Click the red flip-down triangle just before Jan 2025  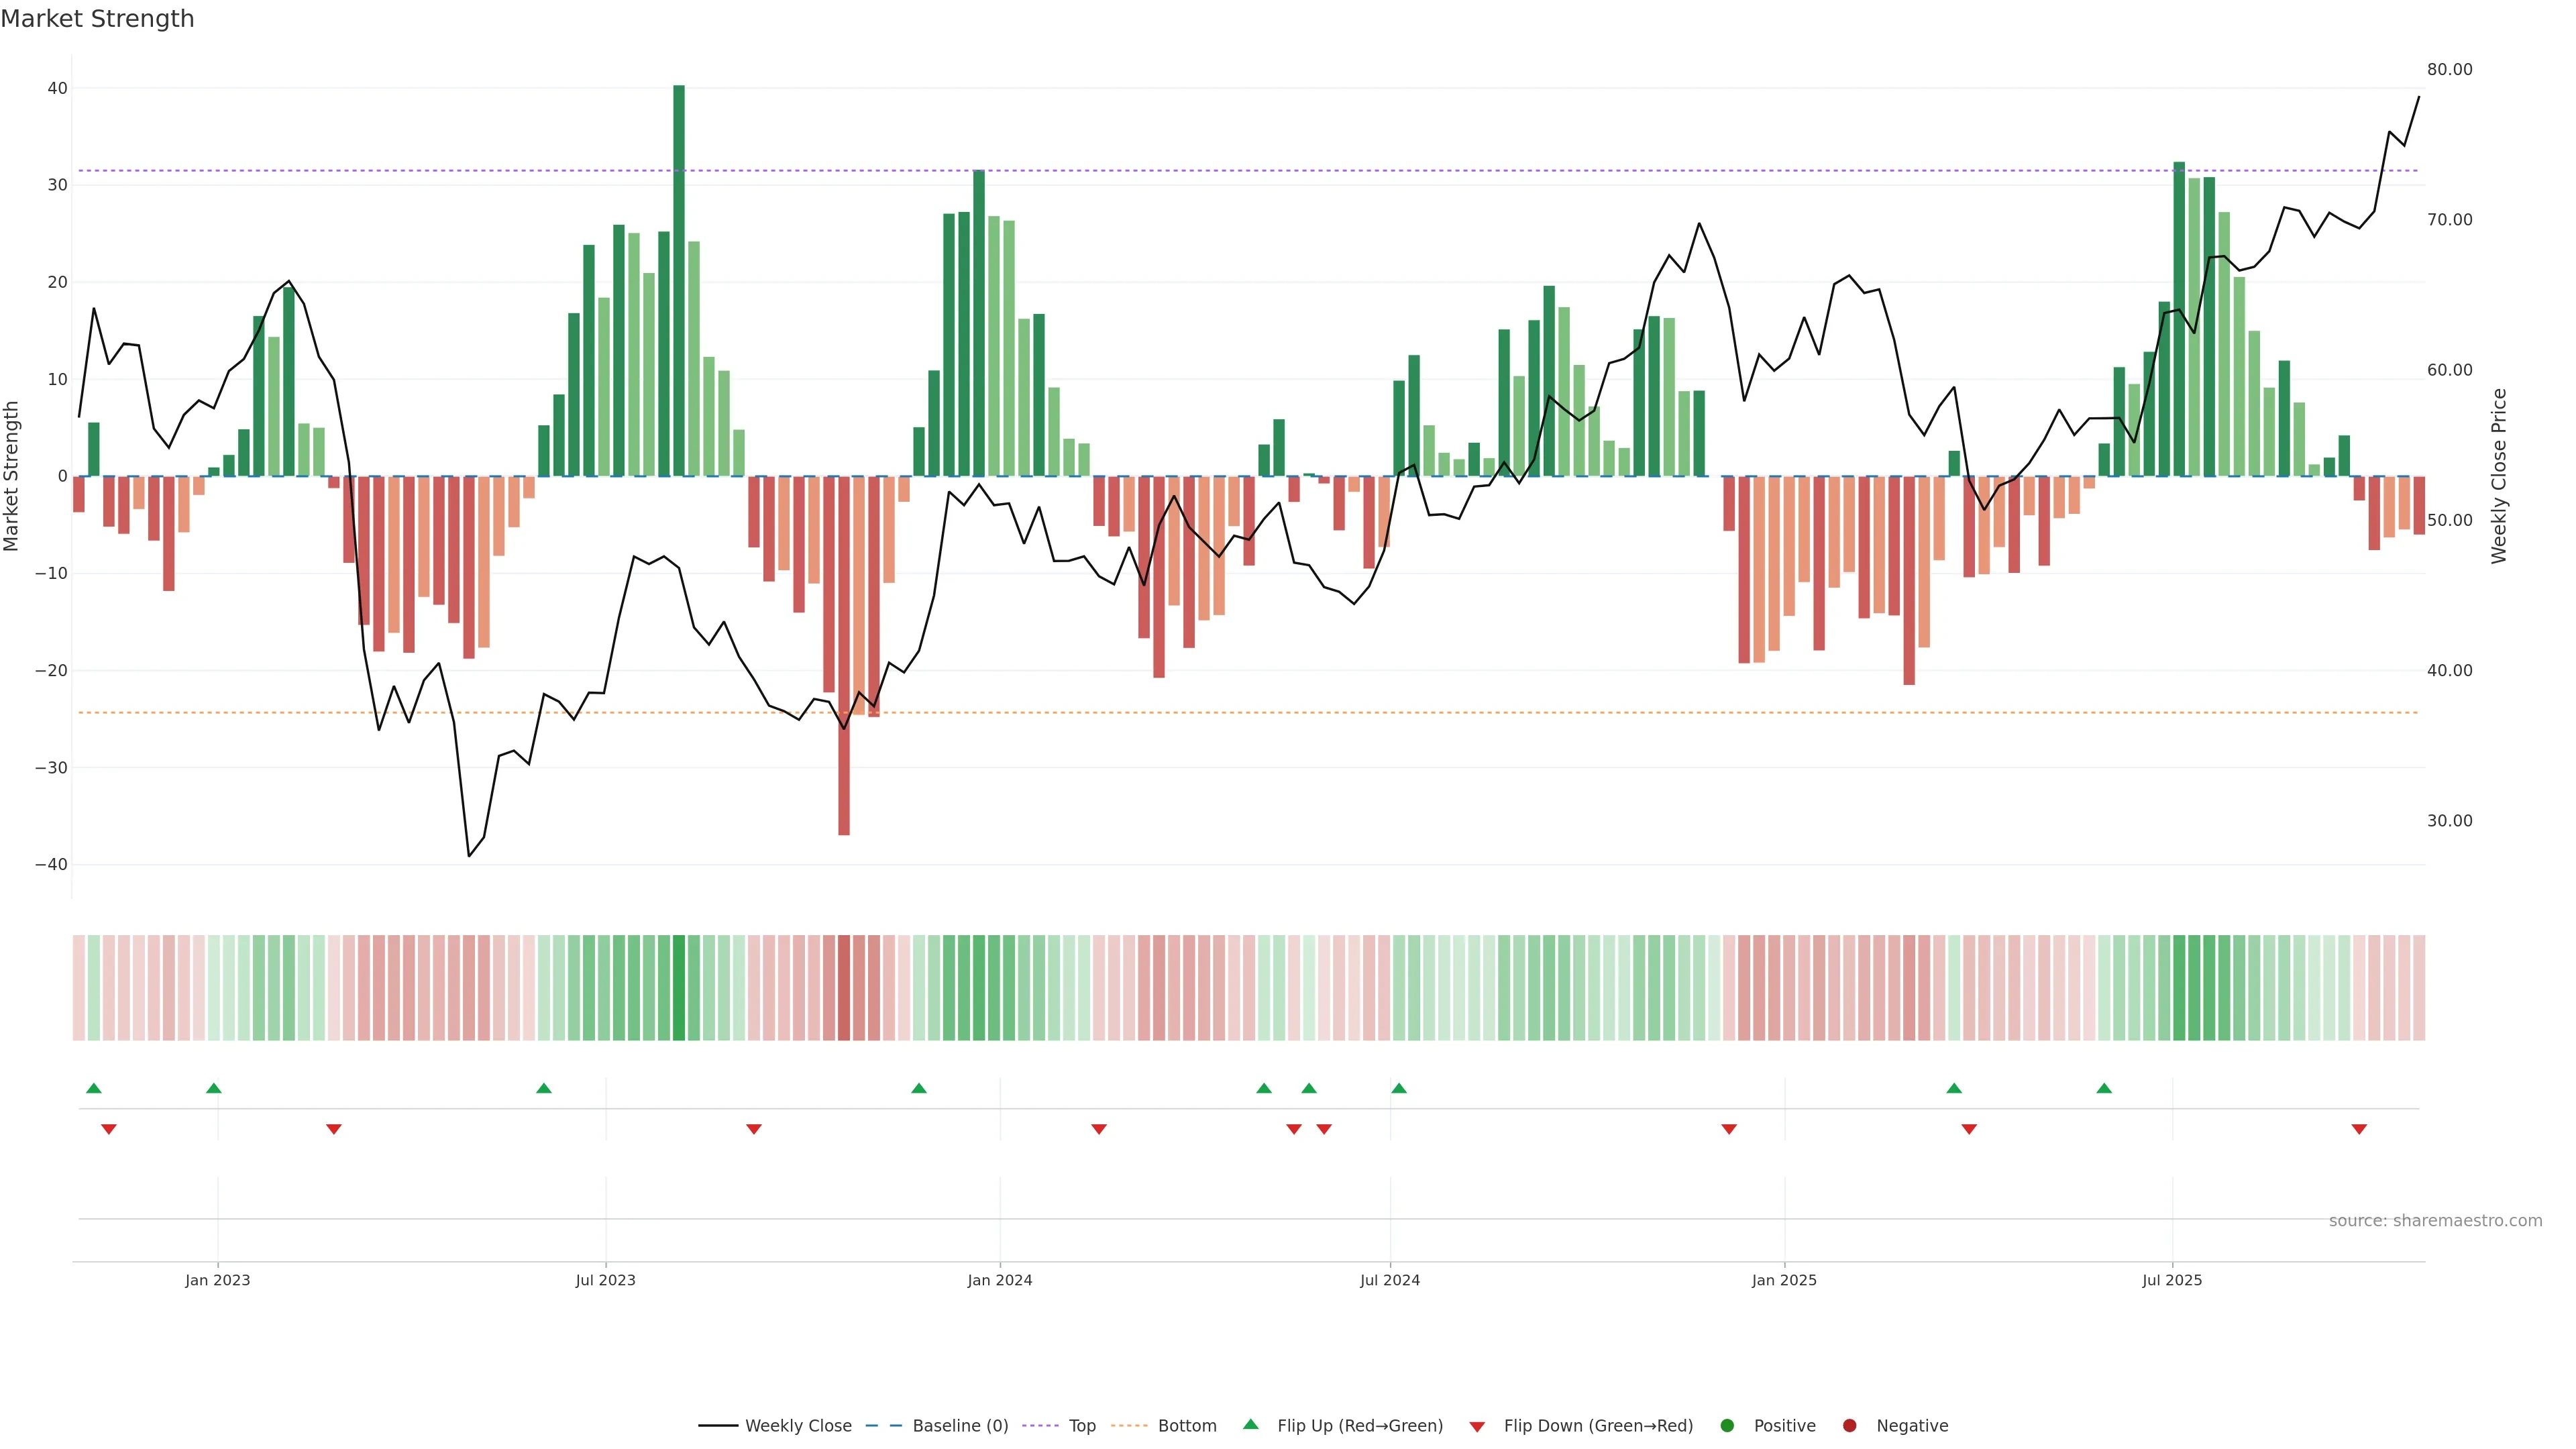(x=1729, y=1129)
